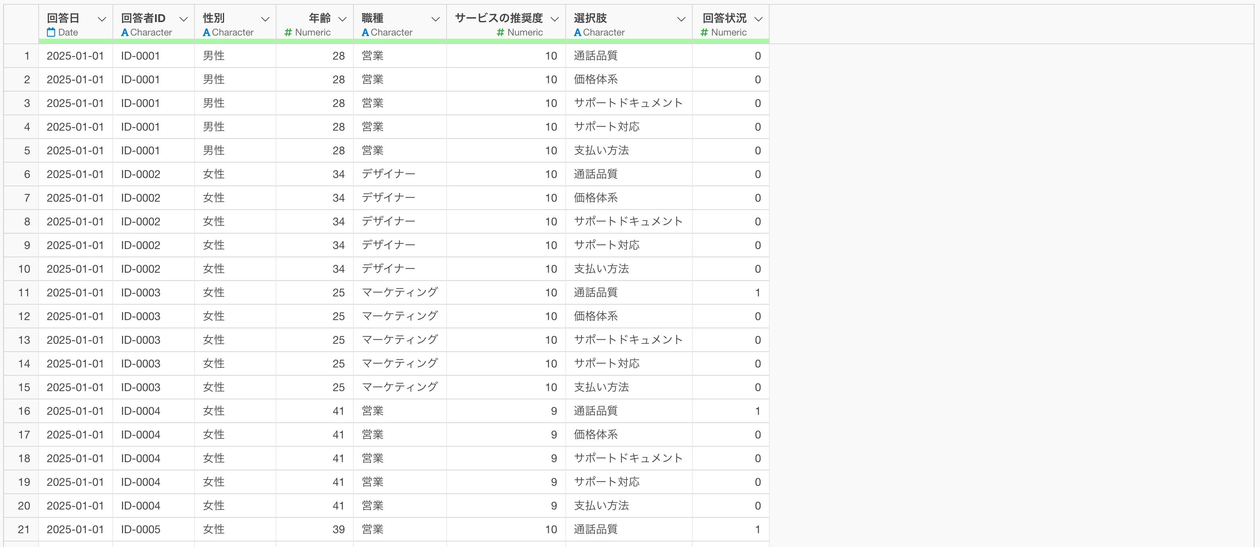Open the サービスの推奨度 column dropdown
This screenshot has height=547, width=1260.
(x=554, y=19)
